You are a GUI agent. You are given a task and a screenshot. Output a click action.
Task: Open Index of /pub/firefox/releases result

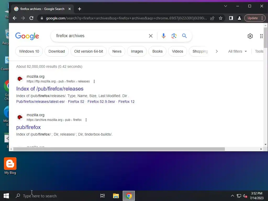[50, 89]
